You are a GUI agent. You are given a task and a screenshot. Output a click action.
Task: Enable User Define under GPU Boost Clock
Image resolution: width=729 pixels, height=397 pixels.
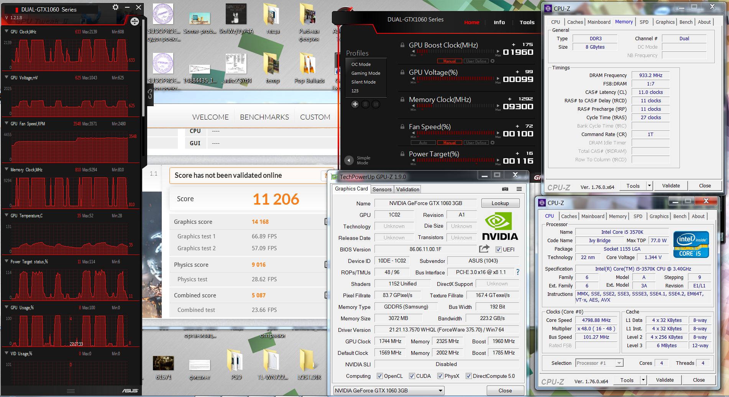coord(476,61)
